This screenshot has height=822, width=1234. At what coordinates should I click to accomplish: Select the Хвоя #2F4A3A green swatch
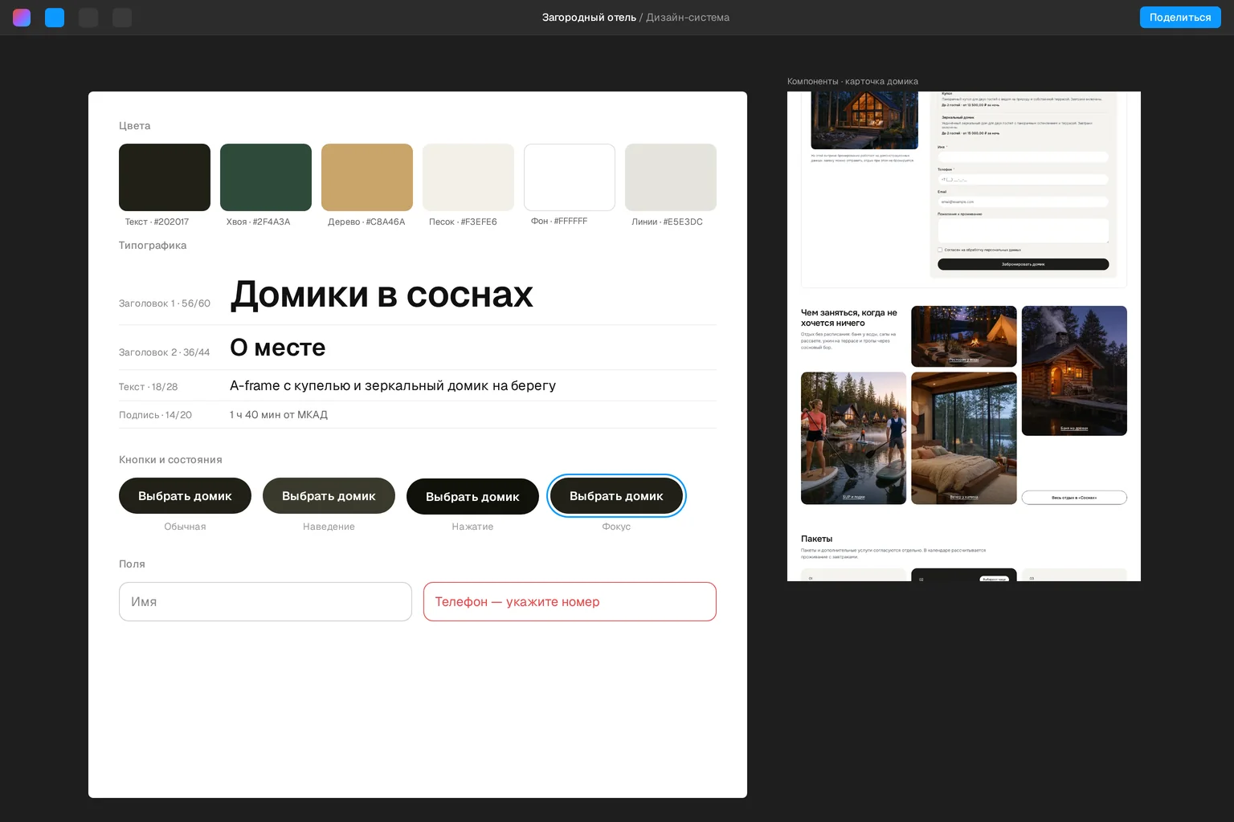click(266, 177)
